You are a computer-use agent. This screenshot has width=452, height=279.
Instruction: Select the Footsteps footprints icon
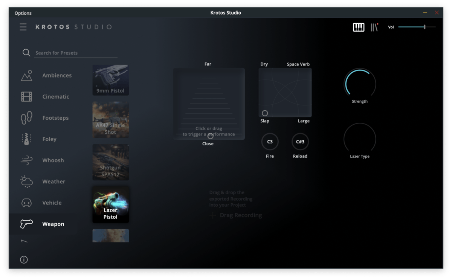(x=26, y=117)
